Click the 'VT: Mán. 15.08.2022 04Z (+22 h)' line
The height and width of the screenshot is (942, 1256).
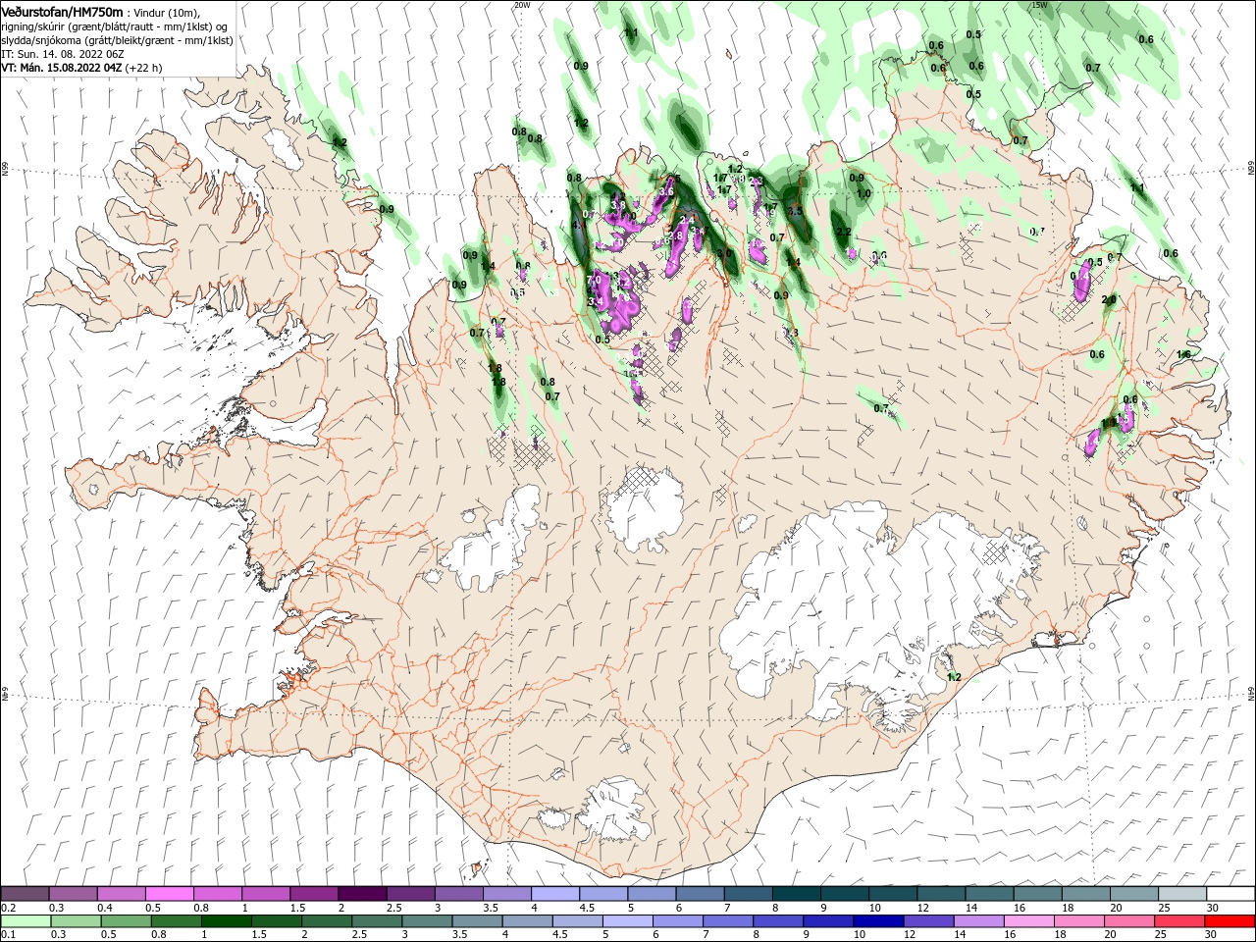click(81, 68)
